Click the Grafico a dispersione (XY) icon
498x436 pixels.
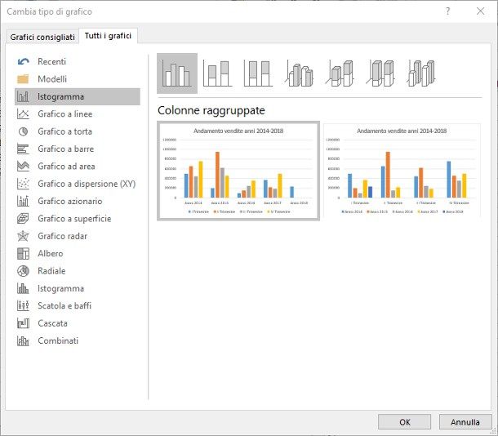click(23, 184)
